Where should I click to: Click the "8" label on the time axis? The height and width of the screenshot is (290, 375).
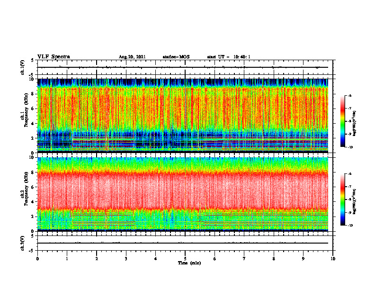[274, 259]
